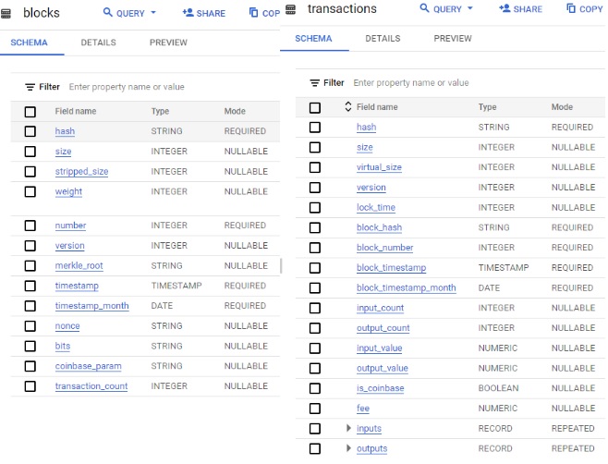608x464 pixels.
Task: Check the stripped_size field checkbox
Action: point(30,172)
